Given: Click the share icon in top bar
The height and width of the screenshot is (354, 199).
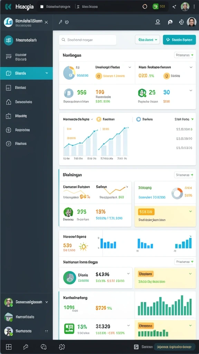Looking at the screenshot, I should 174,7.
